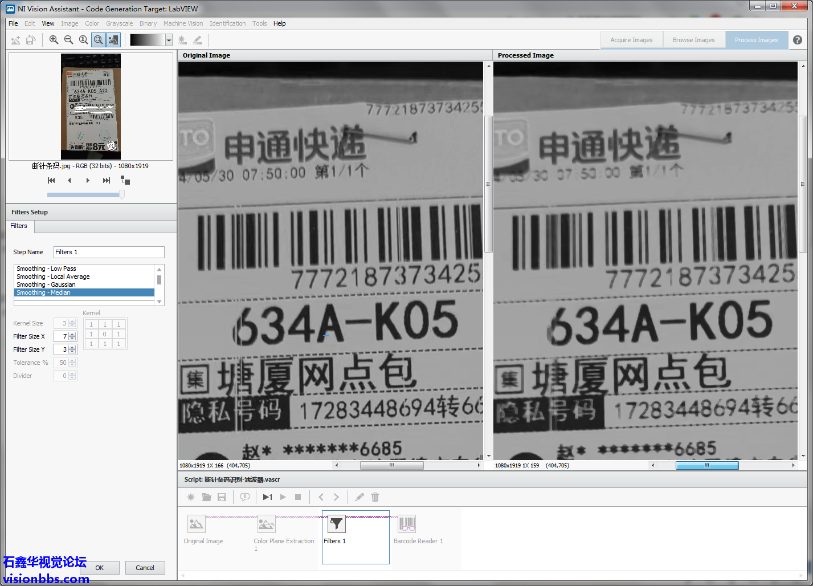Click the delete step trash icon
813x586 pixels.
point(375,497)
